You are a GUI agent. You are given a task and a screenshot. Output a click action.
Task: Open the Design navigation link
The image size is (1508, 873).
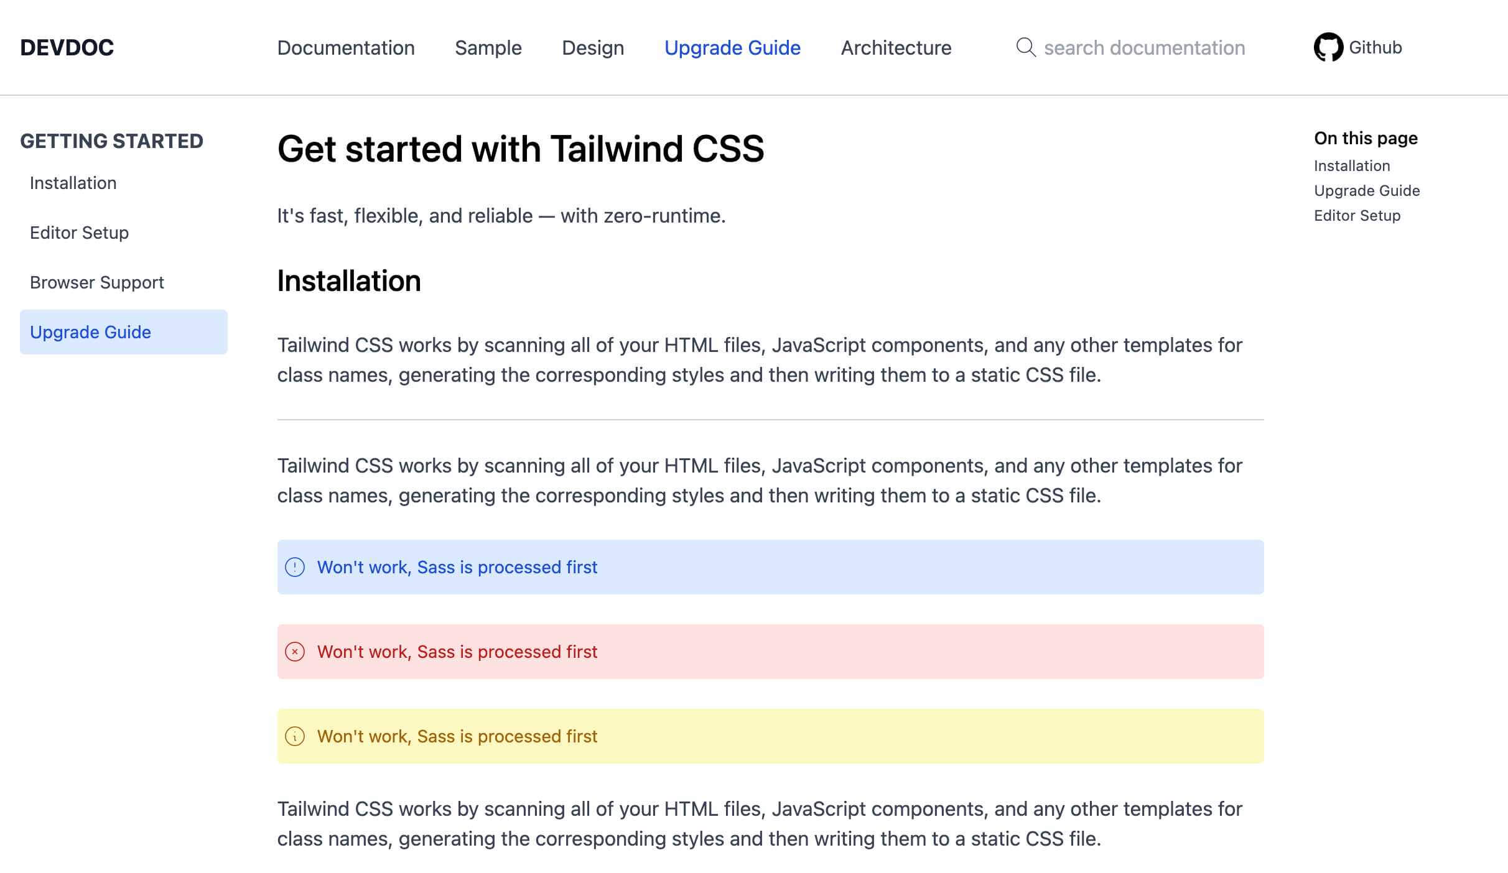coord(593,48)
